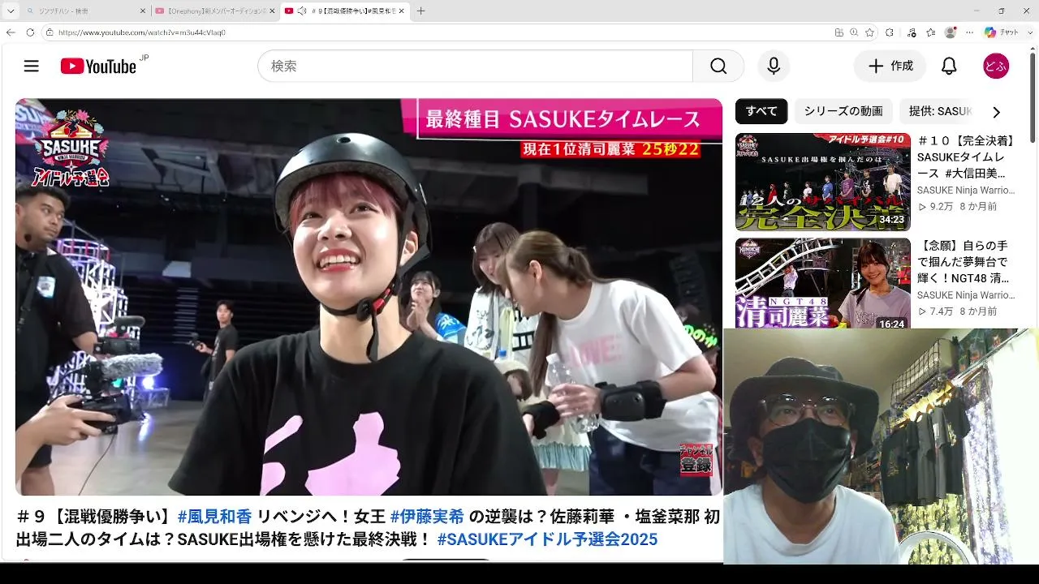Go back to the previous page
Screen dimensions: 1039x584
coord(11,32)
